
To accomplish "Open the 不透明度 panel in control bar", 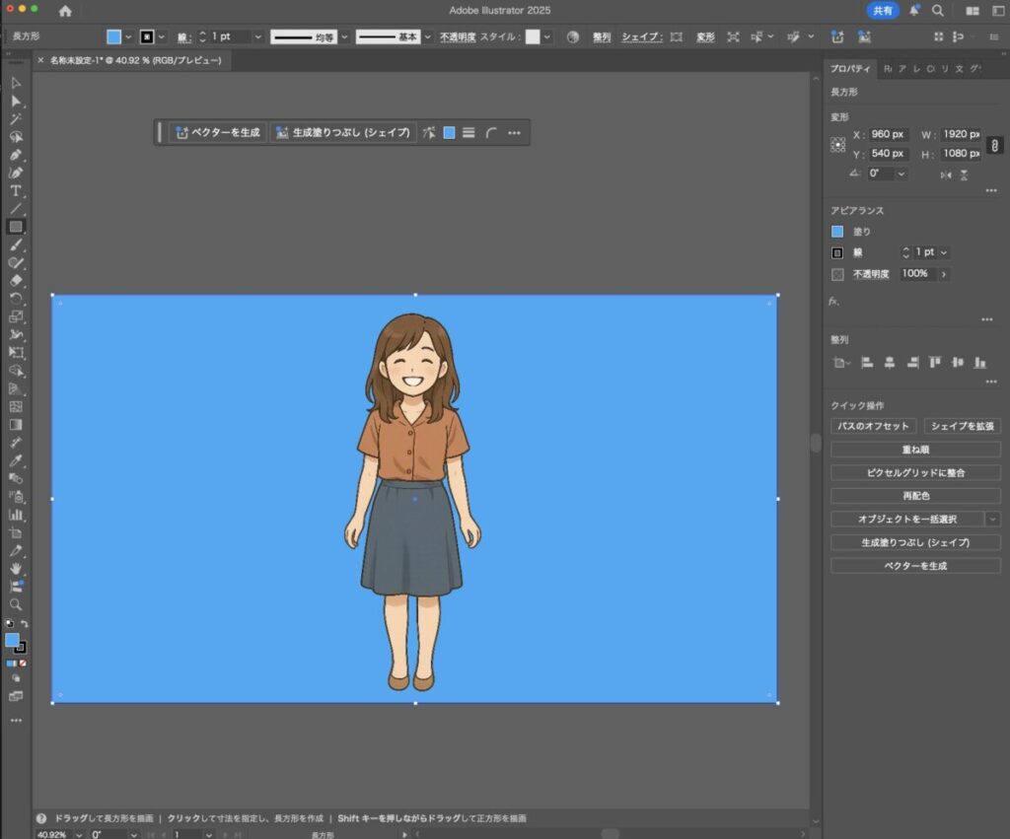I will pos(458,37).
